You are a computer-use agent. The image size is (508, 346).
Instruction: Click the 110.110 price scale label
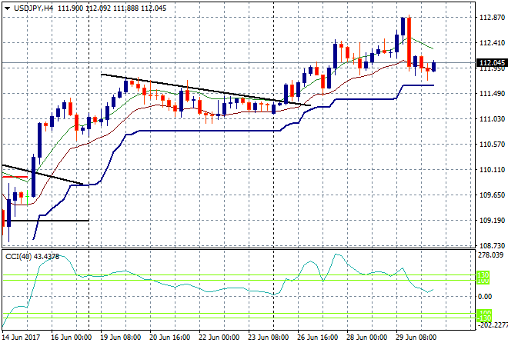point(492,170)
